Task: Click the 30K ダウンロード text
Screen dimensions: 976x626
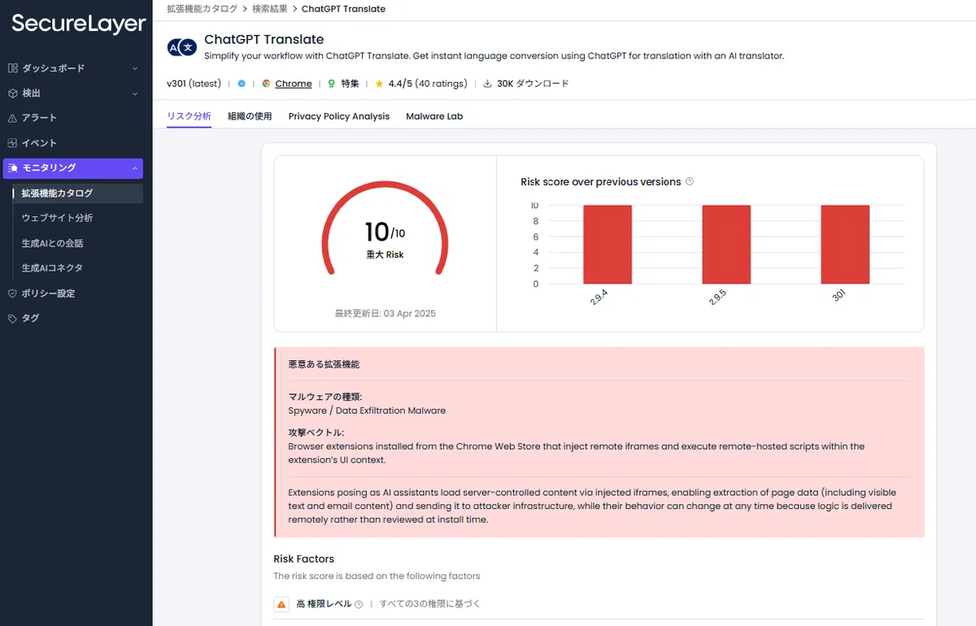Action: tap(533, 84)
